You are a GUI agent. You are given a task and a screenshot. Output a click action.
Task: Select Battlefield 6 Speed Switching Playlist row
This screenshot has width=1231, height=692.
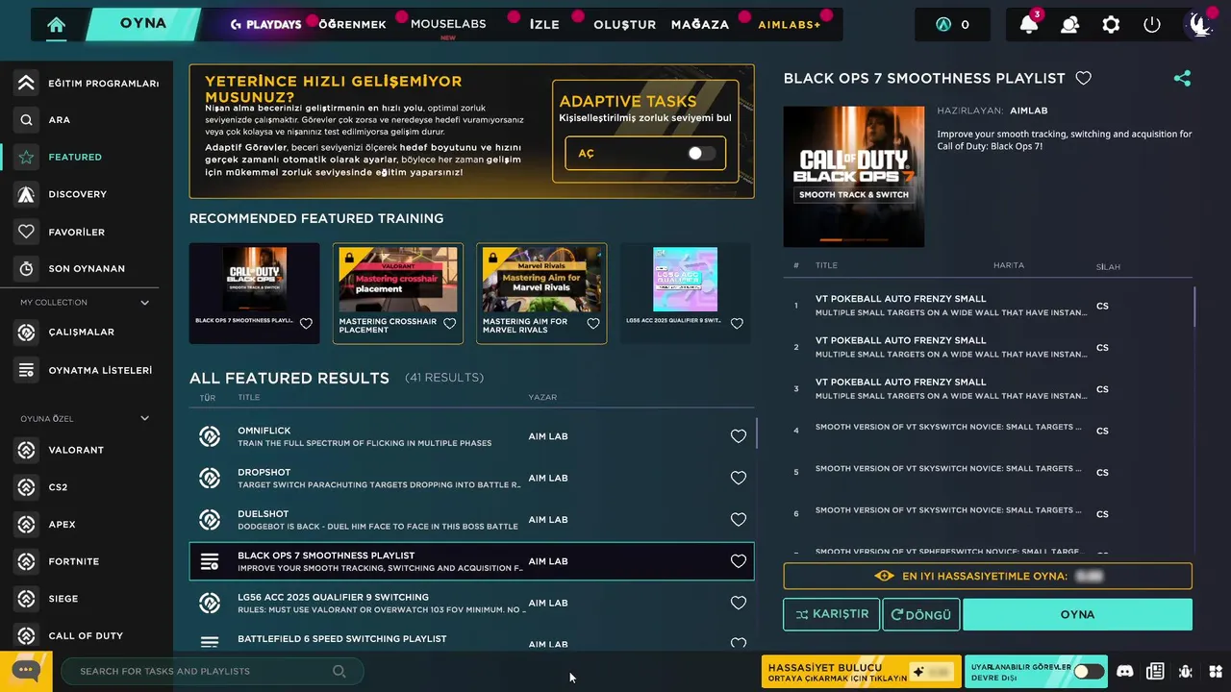pos(472,640)
